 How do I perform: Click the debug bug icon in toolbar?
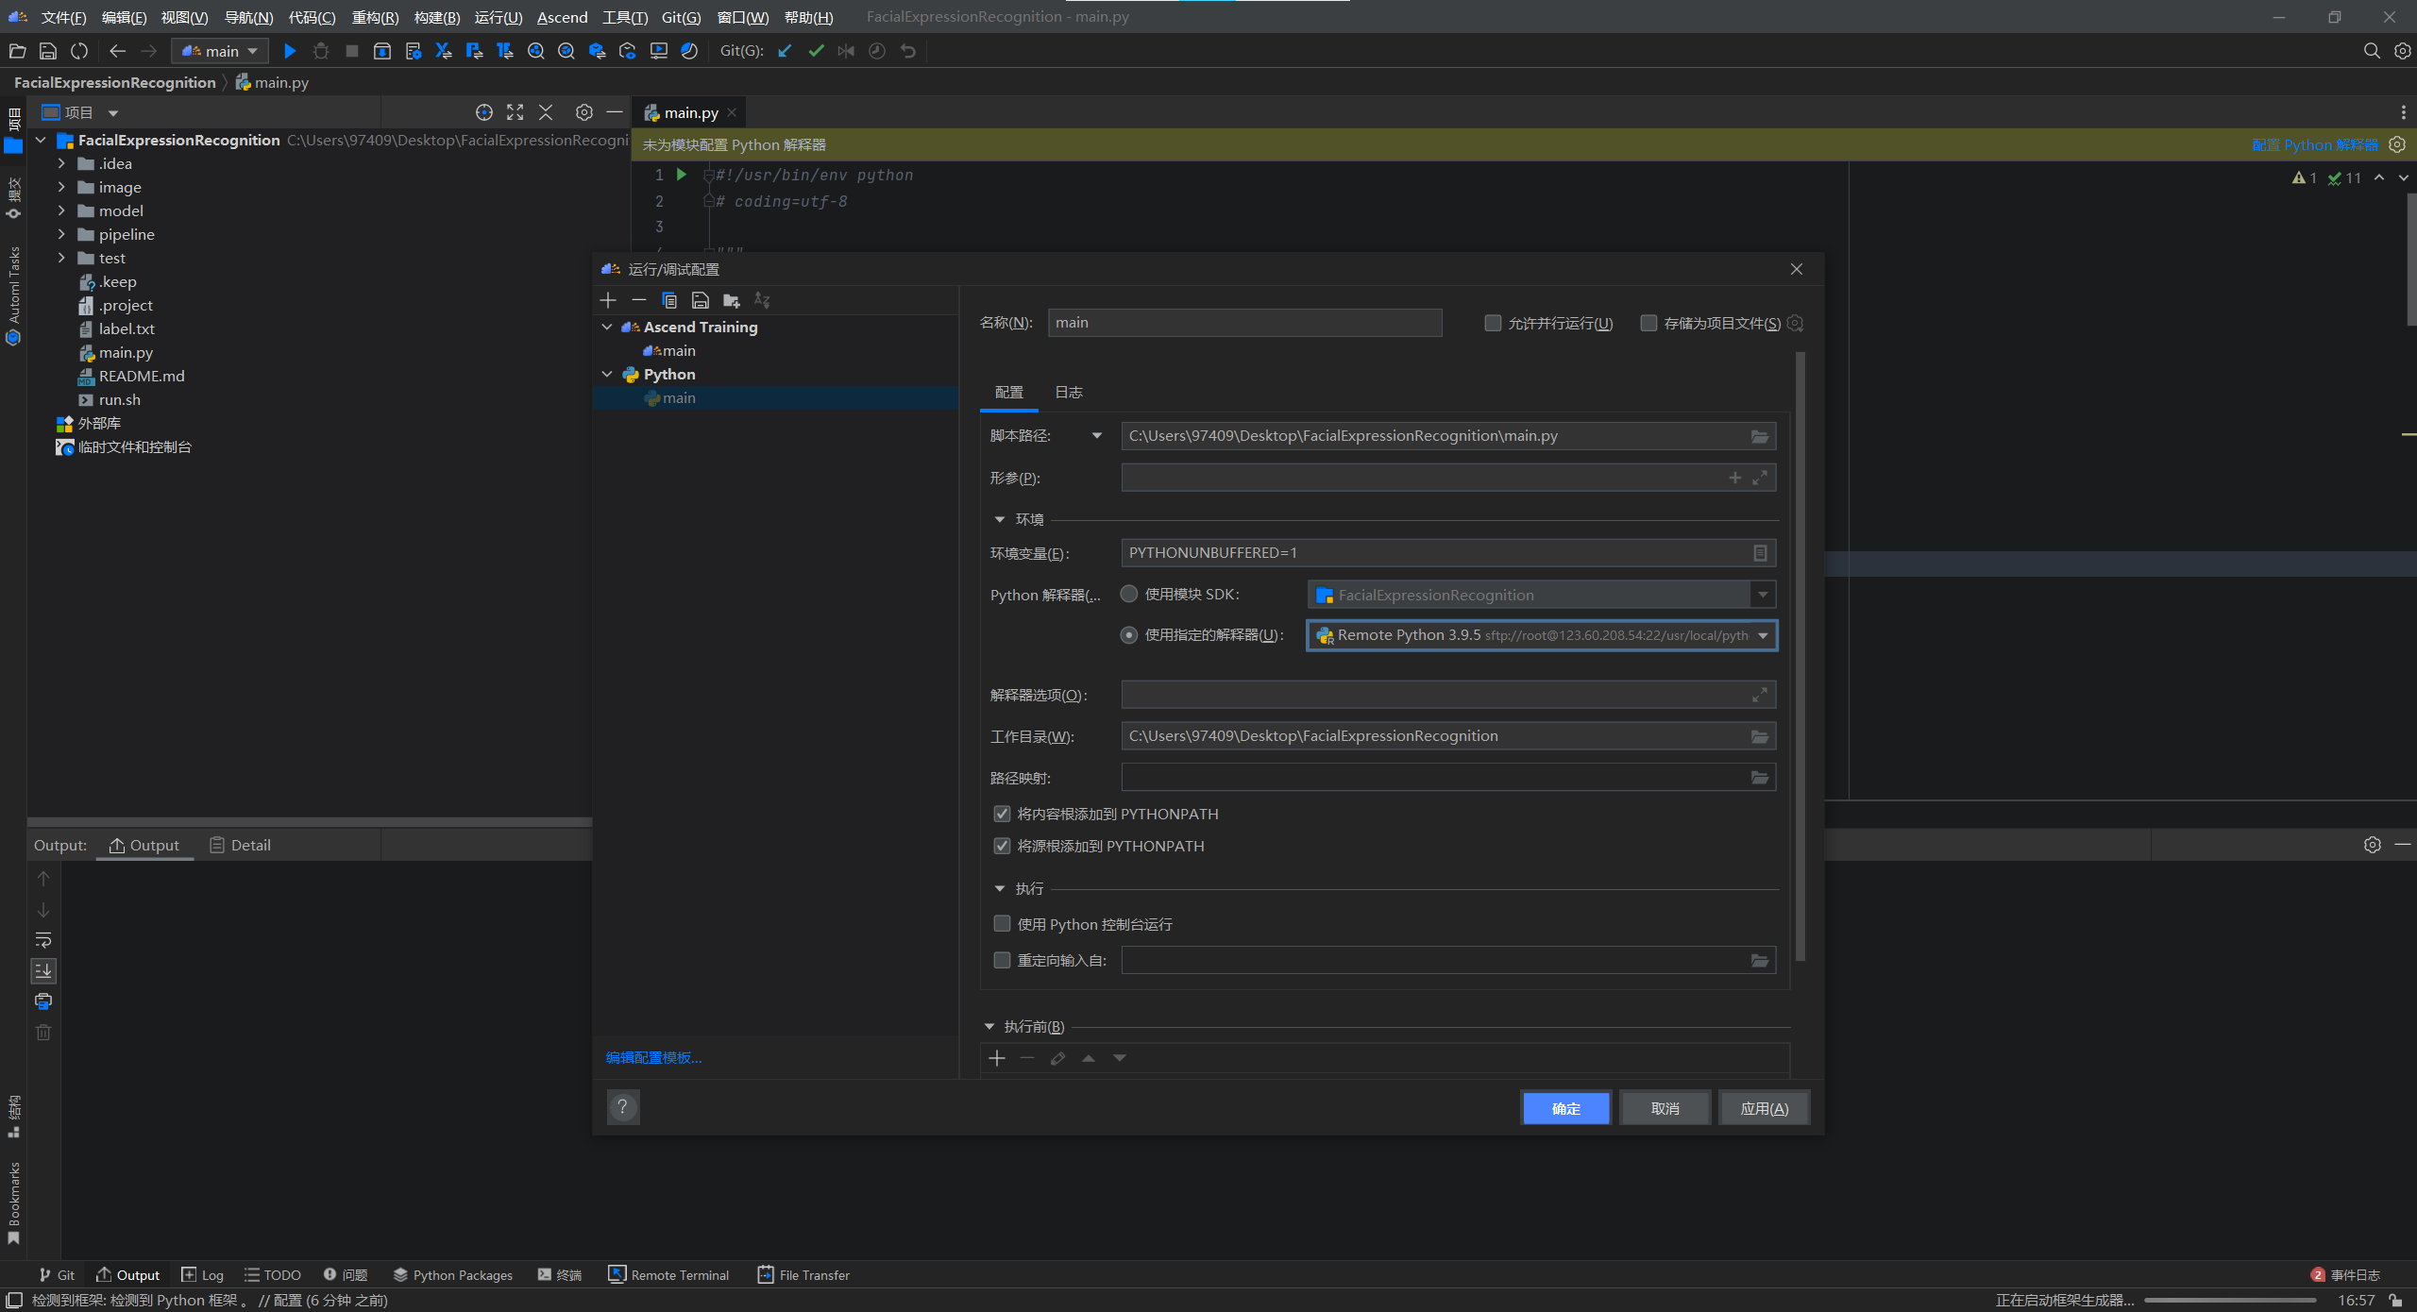[x=321, y=51]
